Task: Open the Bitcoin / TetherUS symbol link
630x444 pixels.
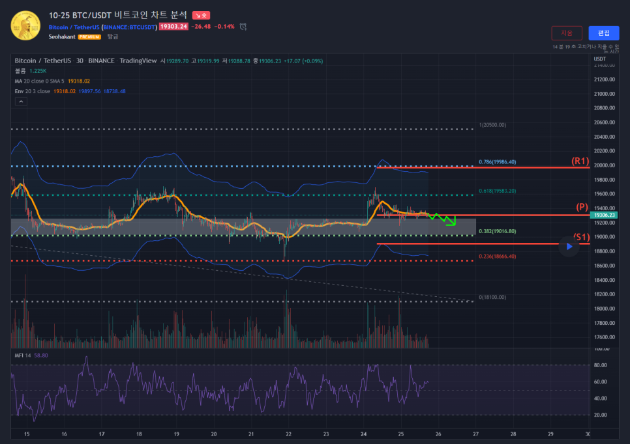Action: 74,27
